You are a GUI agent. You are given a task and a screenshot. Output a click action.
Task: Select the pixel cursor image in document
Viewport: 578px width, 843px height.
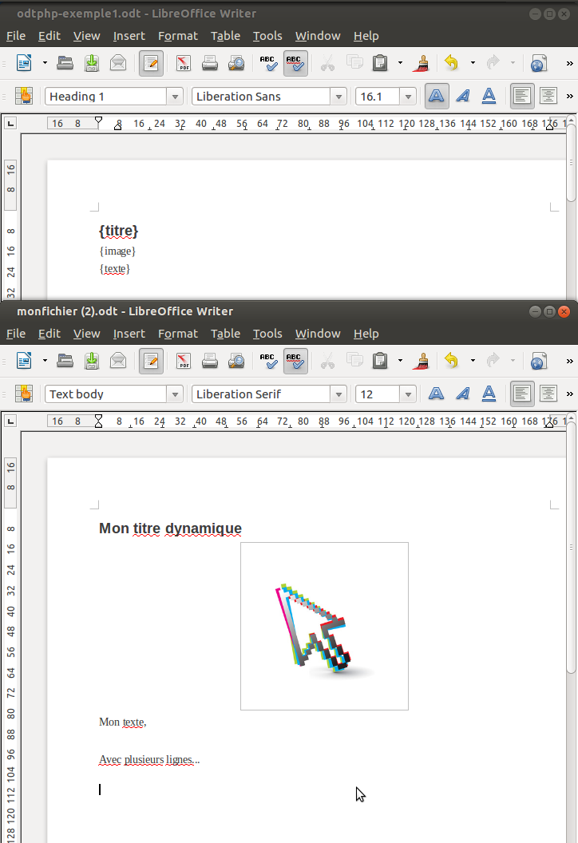(x=324, y=626)
